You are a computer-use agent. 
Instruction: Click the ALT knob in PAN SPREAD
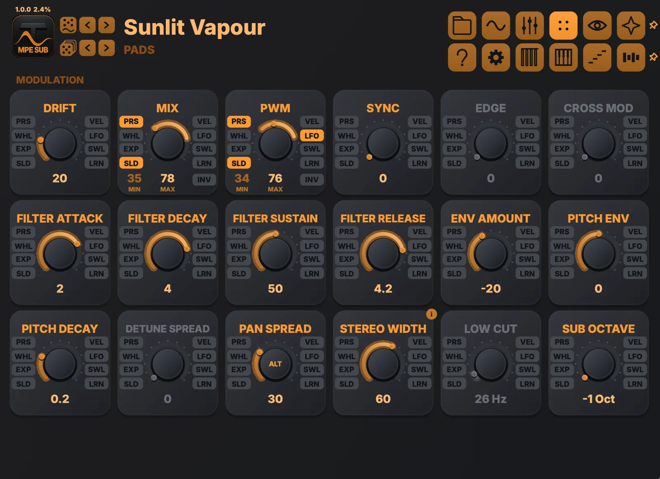275,365
